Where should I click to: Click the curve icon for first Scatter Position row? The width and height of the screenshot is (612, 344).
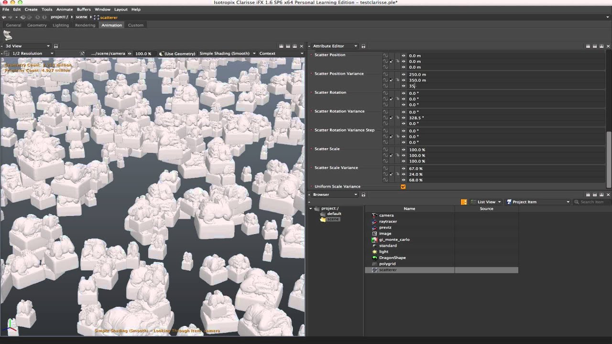coord(385,56)
